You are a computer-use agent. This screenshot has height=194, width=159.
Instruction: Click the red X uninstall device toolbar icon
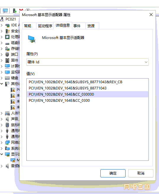coord(21,10)
